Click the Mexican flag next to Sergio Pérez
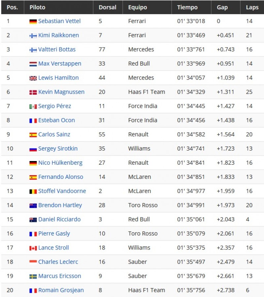This screenshot has width=264, height=297. tap(33, 107)
